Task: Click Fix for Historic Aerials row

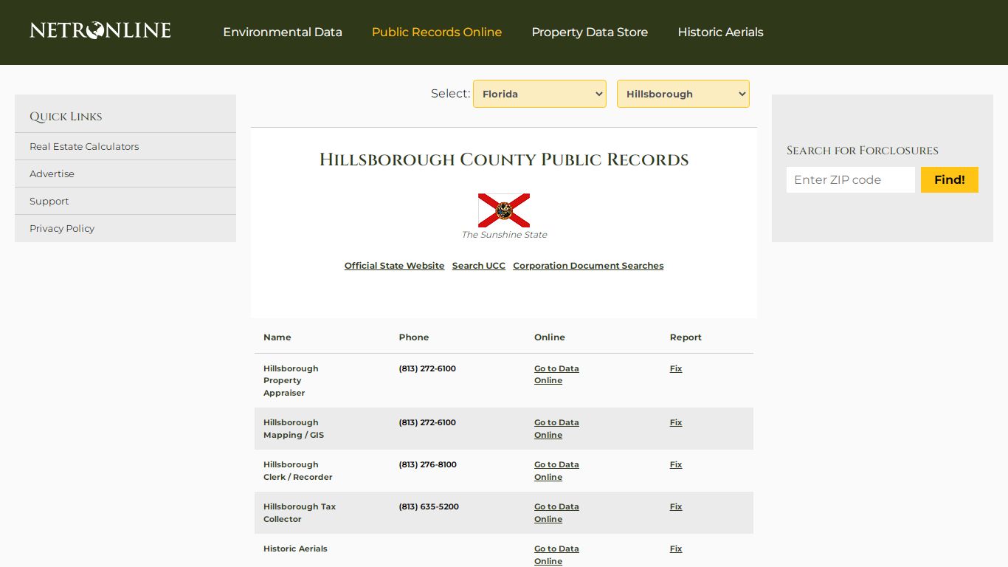Action: [x=676, y=549]
